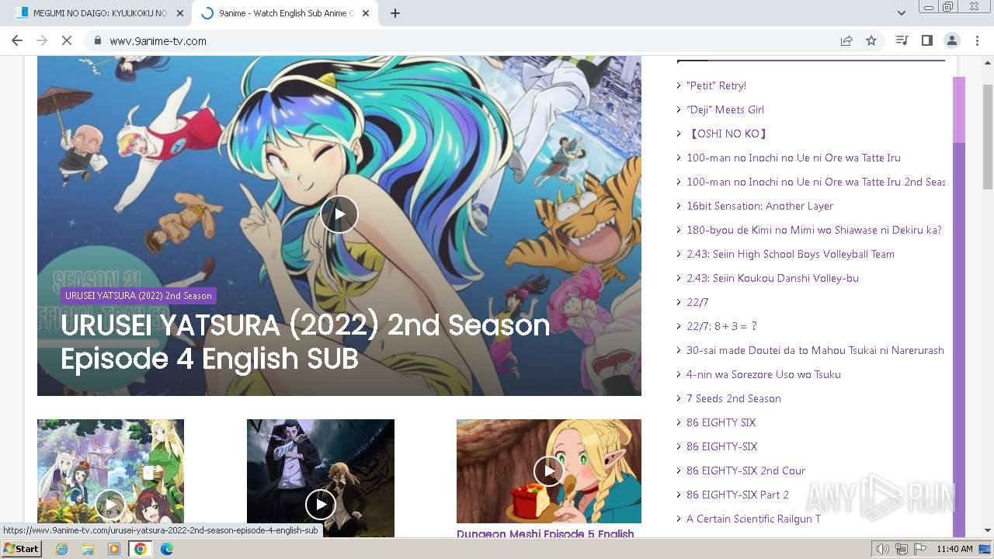Open the OSHI NO KO link

[x=728, y=134]
